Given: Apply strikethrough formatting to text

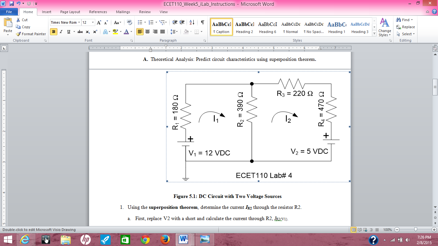Looking at the screenshot, I should click(x=80, y=31).
